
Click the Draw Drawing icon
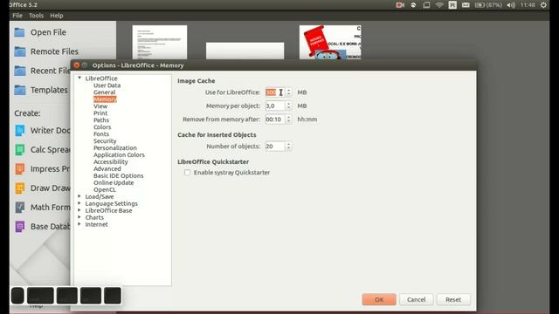tap(20, 188)
